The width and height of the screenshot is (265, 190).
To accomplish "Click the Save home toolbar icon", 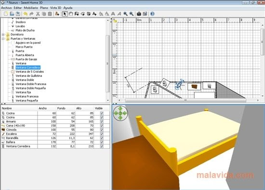I will tap(18, 14).
